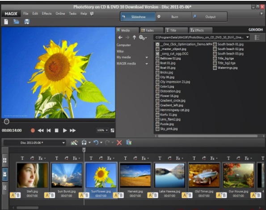Click the preview position slider handle
The height and width of the screenshot is (210, 266).
click(6, 121)
